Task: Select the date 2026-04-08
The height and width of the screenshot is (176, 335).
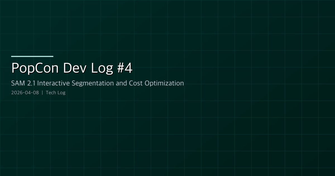Action: coord(25,92)
